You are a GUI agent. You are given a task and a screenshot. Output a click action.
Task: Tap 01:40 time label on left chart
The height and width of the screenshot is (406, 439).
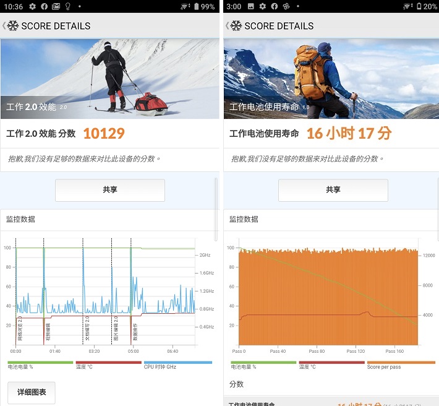coord(55,351)
